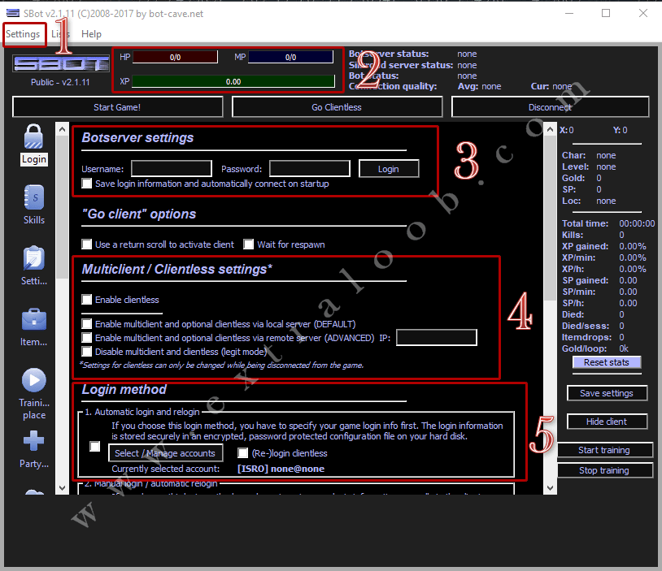The width and height of the screenshot is (662, 571).
Task: Check Disable multiclient and clientless legit mode
Action: [x=86, y=352]
